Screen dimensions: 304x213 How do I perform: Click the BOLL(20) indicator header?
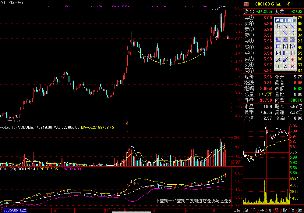(8, 169)
